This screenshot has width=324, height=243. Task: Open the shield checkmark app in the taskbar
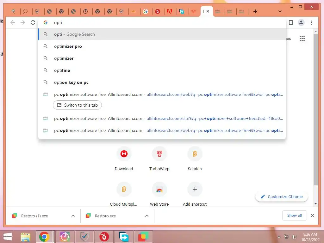(x=84, y=237)
